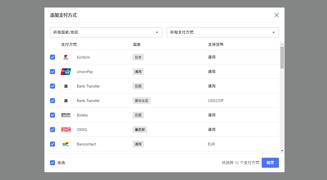Expand the 所有支付方式 filter dropdown
327x180 pixels.
tap(223, 32)
